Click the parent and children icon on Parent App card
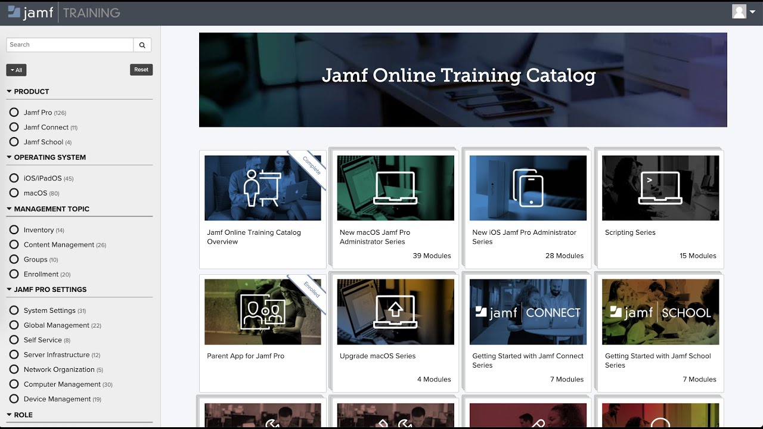 pyautogui.click(x=262, y=312)
